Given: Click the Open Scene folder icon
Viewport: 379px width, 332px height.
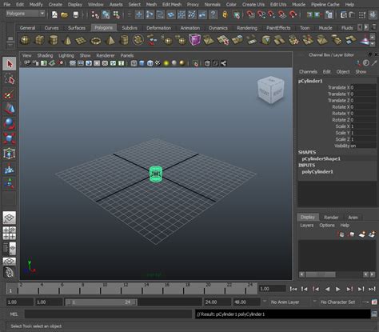Looking at the screenshot, I should pos(65,14).
